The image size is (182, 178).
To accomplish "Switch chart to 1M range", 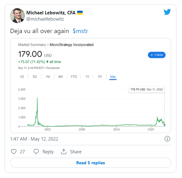I will [48, 77].
